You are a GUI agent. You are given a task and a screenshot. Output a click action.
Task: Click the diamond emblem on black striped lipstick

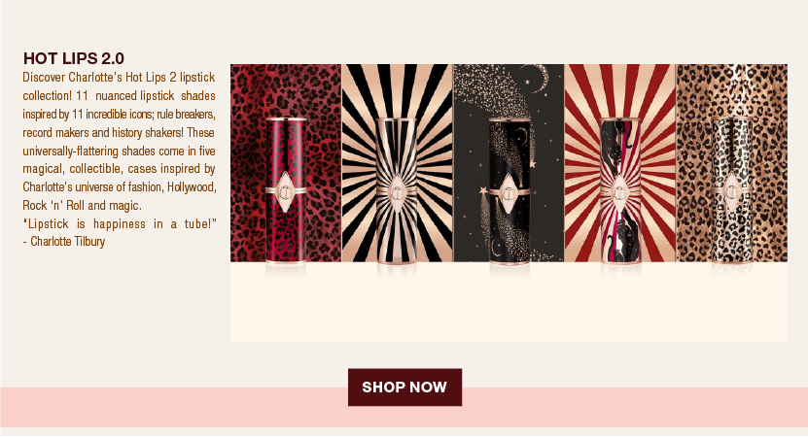[x=397, y=193]
